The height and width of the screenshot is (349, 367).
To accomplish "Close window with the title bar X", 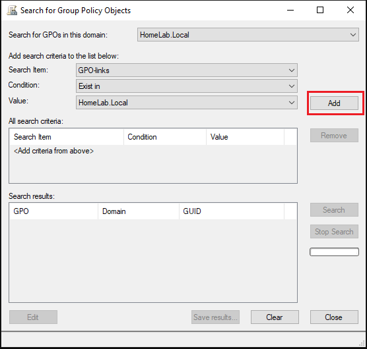I will (x=350, y=10).
